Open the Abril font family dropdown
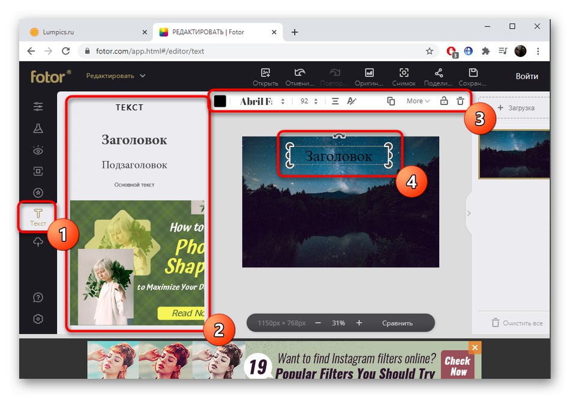The height and width of the screenshot is (398, 570). 262,101
